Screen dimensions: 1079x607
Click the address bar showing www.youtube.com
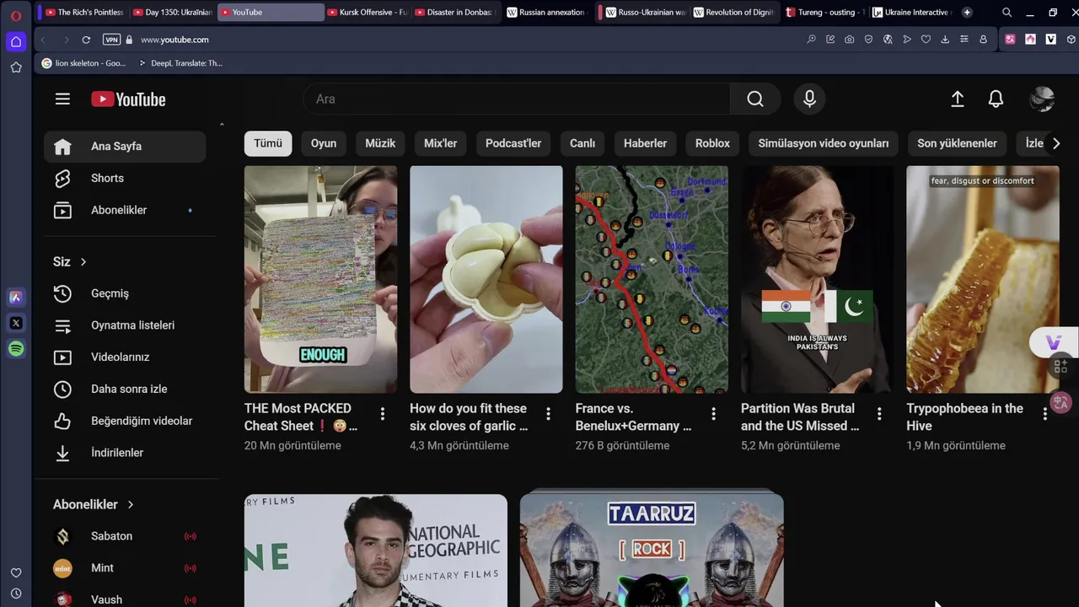coord(174,40)
